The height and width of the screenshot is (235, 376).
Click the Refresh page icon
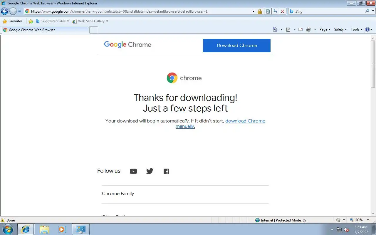(275, 11)
